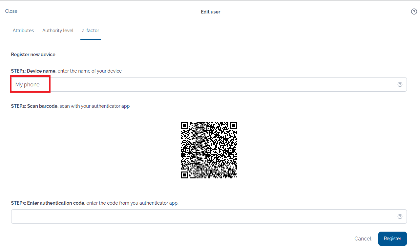420x251 pixels.
Task: Close the Edit user dialog
Action: click(11, 11)
